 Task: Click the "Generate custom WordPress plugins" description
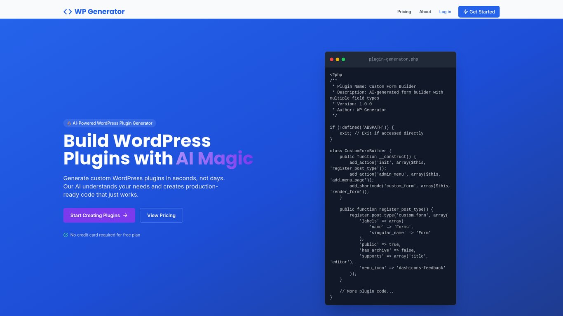pos(144,186)
